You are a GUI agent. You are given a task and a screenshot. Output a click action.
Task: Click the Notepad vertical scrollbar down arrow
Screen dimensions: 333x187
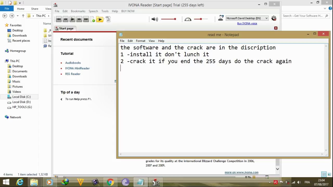click(x=326, y=150)
